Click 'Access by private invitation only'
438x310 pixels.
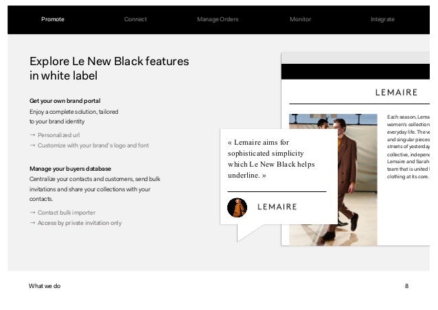pyautogui.click(x=80, y=223)
